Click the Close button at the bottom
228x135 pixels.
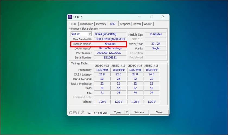[159, 112]
